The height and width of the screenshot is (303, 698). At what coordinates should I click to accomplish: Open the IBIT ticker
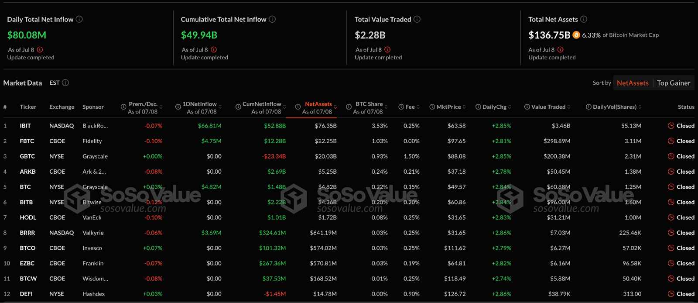click(25, 126)
